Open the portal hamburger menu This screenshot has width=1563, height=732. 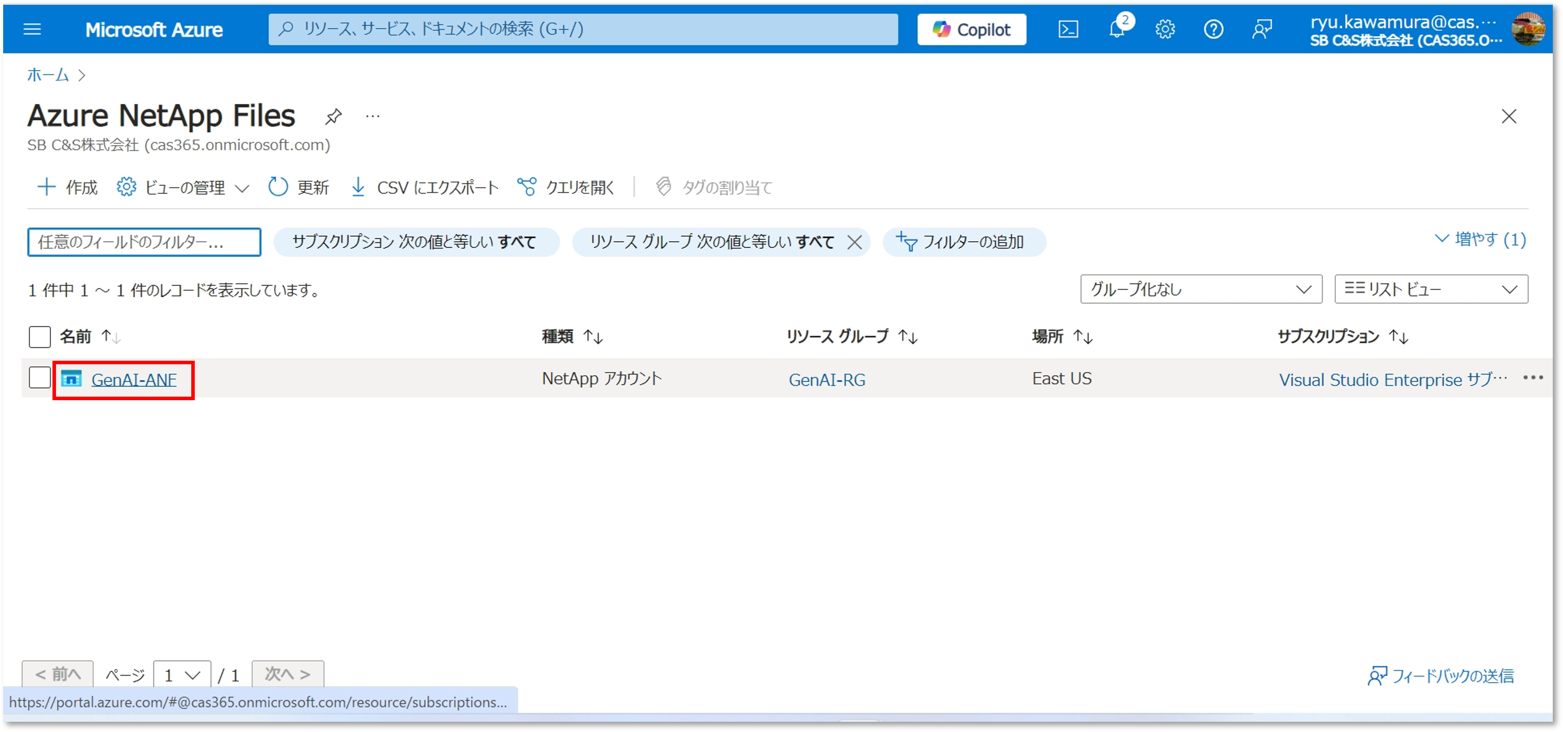(32, 29)
